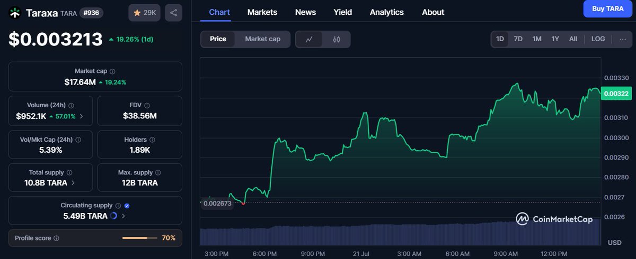Click the USD currency label
636x259 pixels.
[615, 243]
